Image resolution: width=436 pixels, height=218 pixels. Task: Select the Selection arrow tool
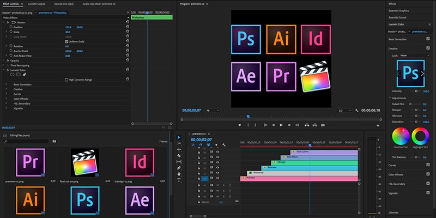pyautogui.click(x=179, y=137)
